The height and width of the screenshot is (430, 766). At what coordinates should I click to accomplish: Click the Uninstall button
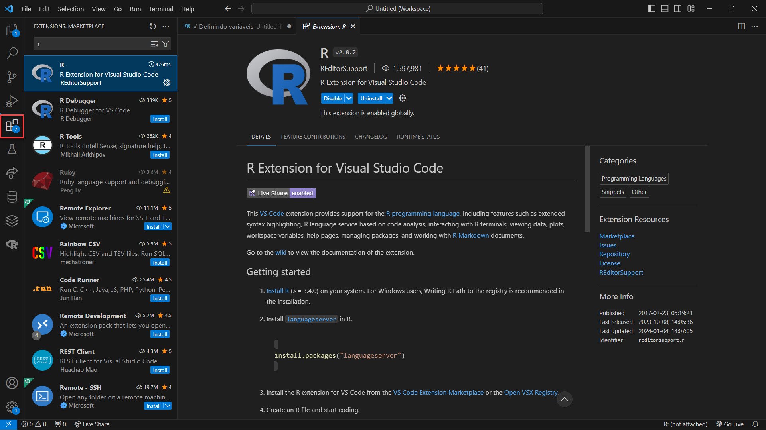(x=371, y=98)
